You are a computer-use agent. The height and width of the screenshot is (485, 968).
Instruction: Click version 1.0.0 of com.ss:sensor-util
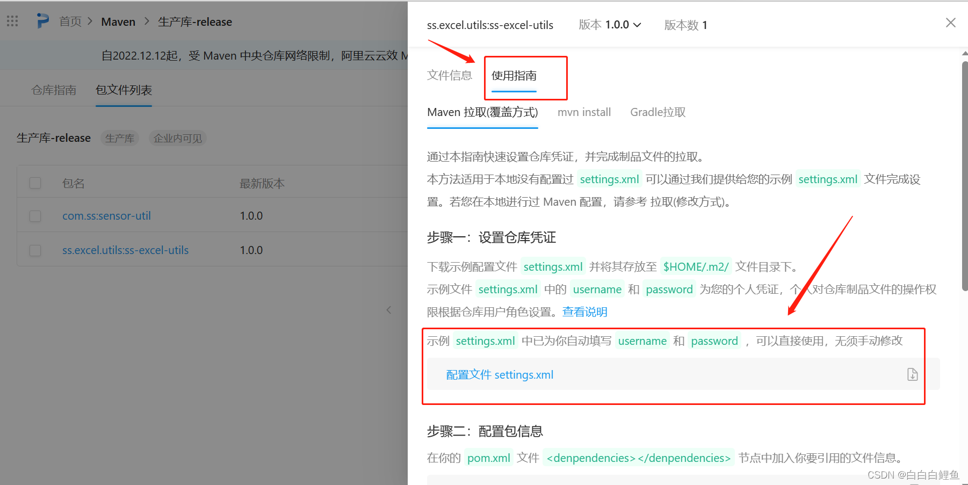click(251, 216)
